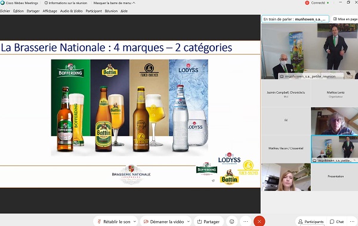Expand video options arrow next to Démarrer la vidéo
Viewport: 358px width, 226px height.
(189, 221)
